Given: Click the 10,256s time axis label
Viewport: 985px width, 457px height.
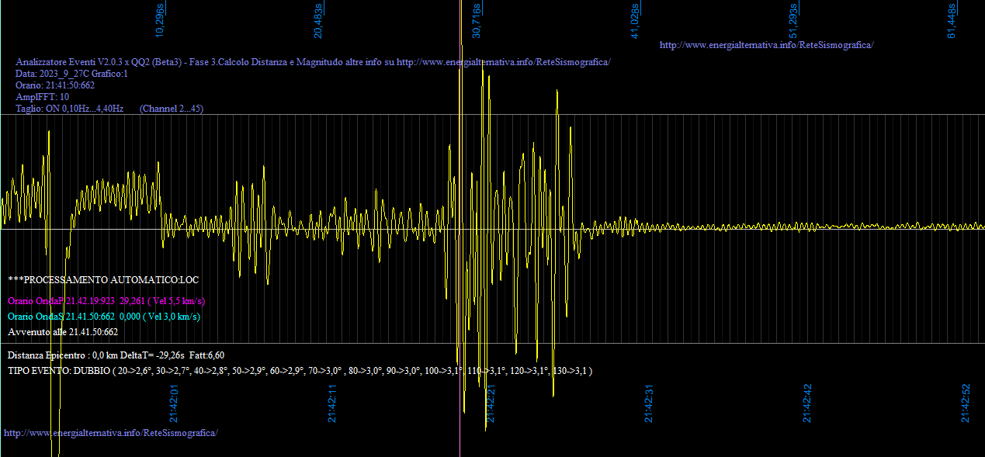Looking at the screenshot, I should coord(160,20).
